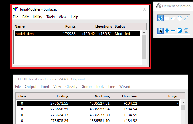Click the Class column header
The height and width of the screenshot is (124, 193).
point(22,96)
